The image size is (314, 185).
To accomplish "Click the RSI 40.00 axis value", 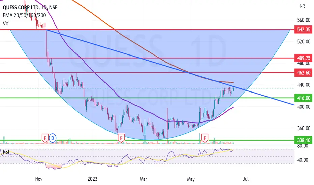I will (303, 160).
